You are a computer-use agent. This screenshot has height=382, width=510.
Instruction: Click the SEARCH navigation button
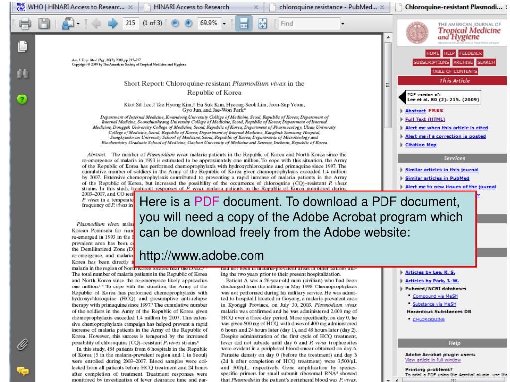(x=486, y=62)
